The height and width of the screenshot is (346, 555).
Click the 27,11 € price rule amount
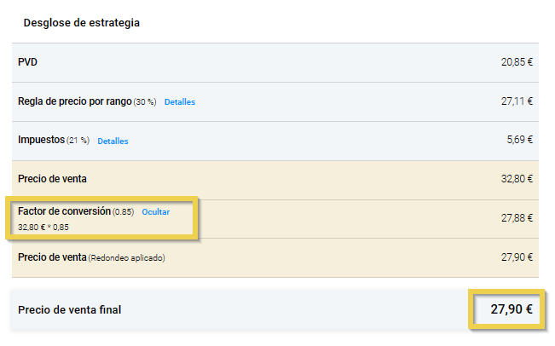[517, 101]
